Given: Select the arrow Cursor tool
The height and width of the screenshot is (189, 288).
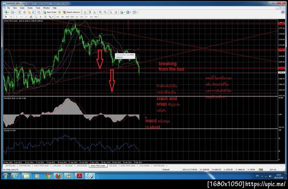Looking at the screenshot, I should pos(6,17).
